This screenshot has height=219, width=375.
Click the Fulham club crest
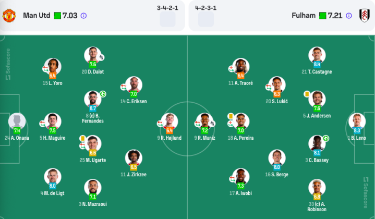364,16
